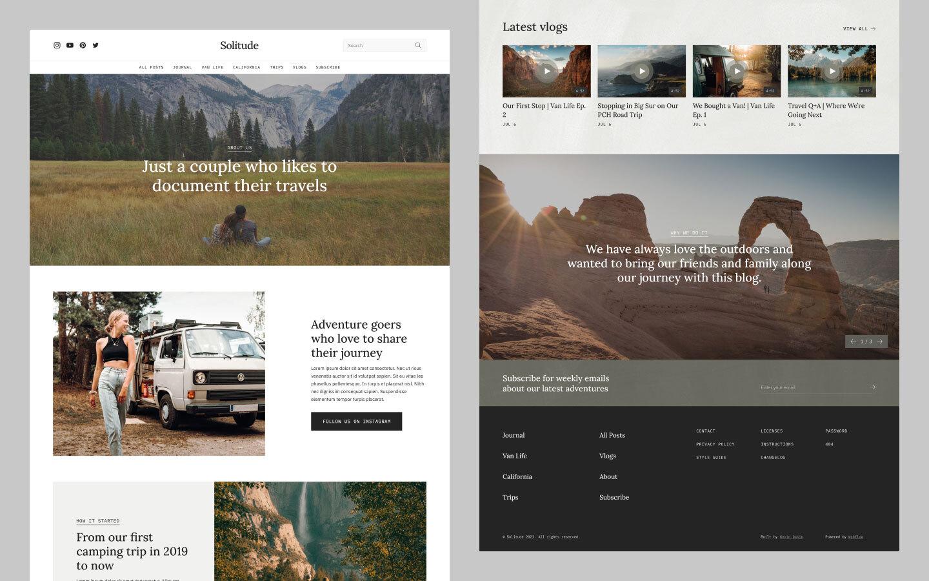This screenshot has width=929, height=581.
Task: Go to previous slide using the left arrow
Action: coord(853,341)
